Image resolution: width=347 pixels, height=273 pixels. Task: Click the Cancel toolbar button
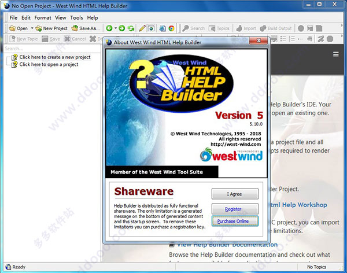click(x=75, y=39)
